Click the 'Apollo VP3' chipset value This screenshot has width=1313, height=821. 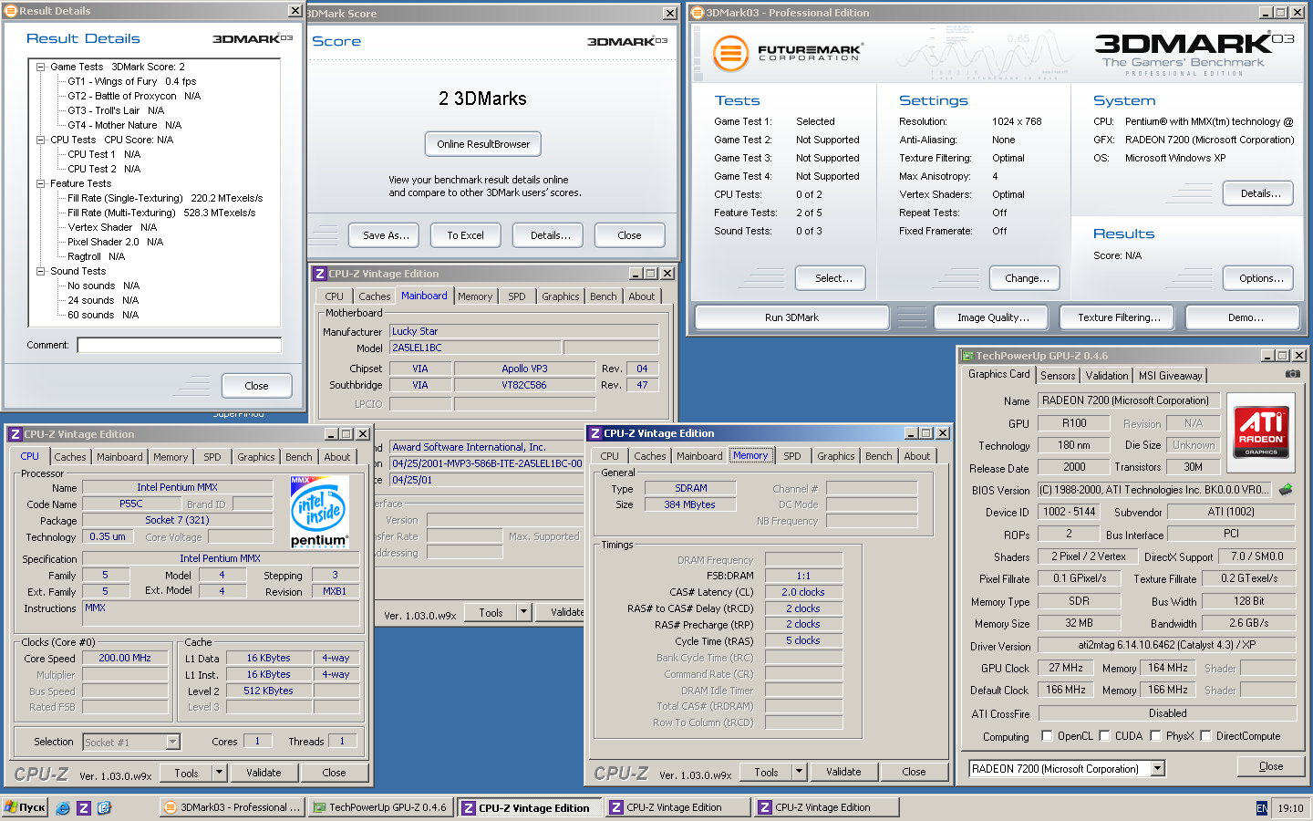coord(524,369)
